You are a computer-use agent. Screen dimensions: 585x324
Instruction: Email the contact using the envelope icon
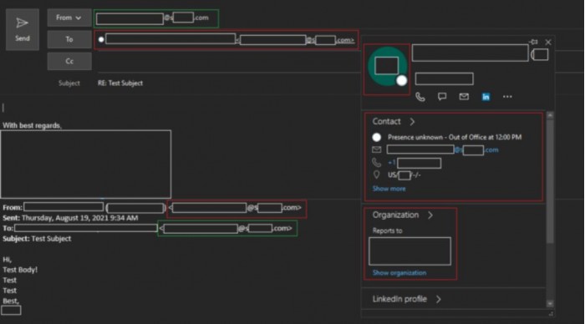point(464,97)
